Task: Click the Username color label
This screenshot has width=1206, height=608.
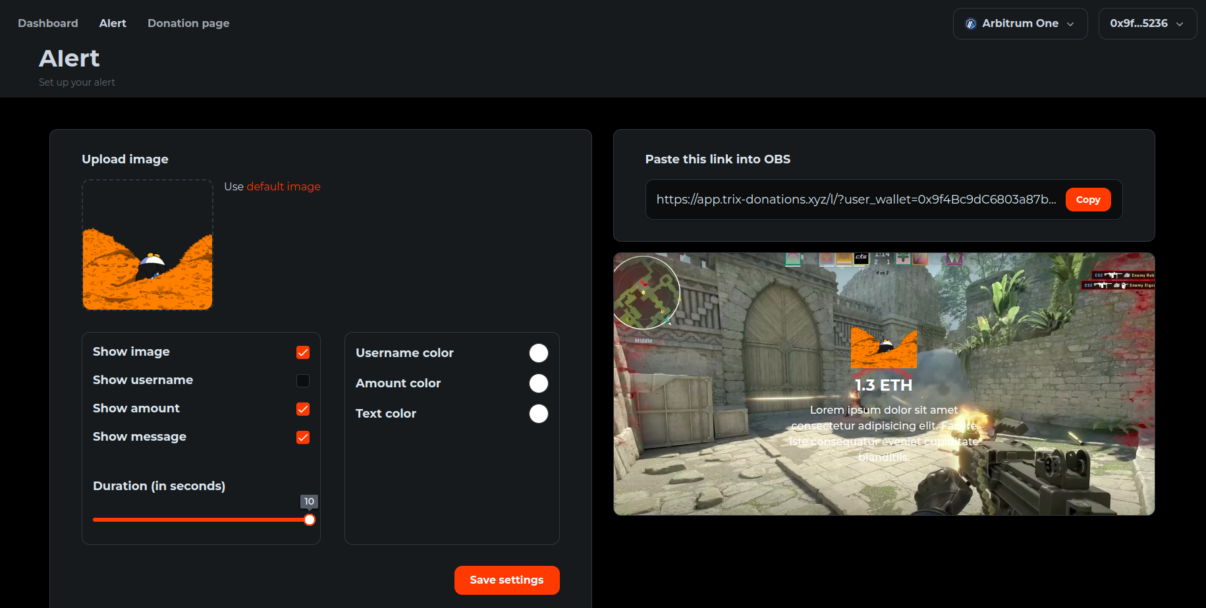Action: 404,353
